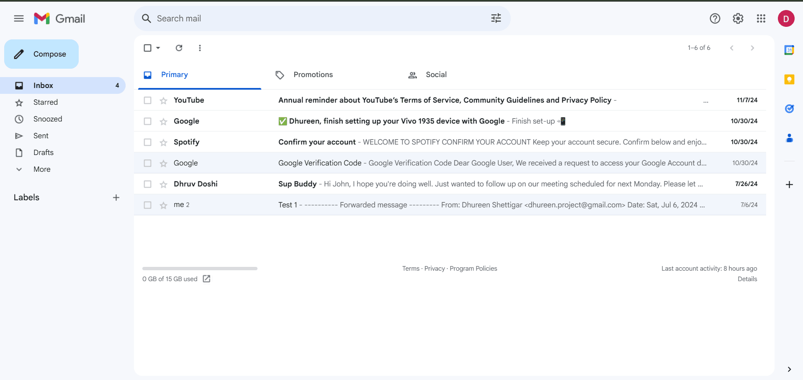This screenshot has width=803, height=380.
Task: Open the Sent folder
Action: click(63, 136)
